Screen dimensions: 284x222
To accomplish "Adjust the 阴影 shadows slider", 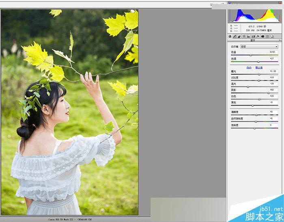I will [254, 93].
